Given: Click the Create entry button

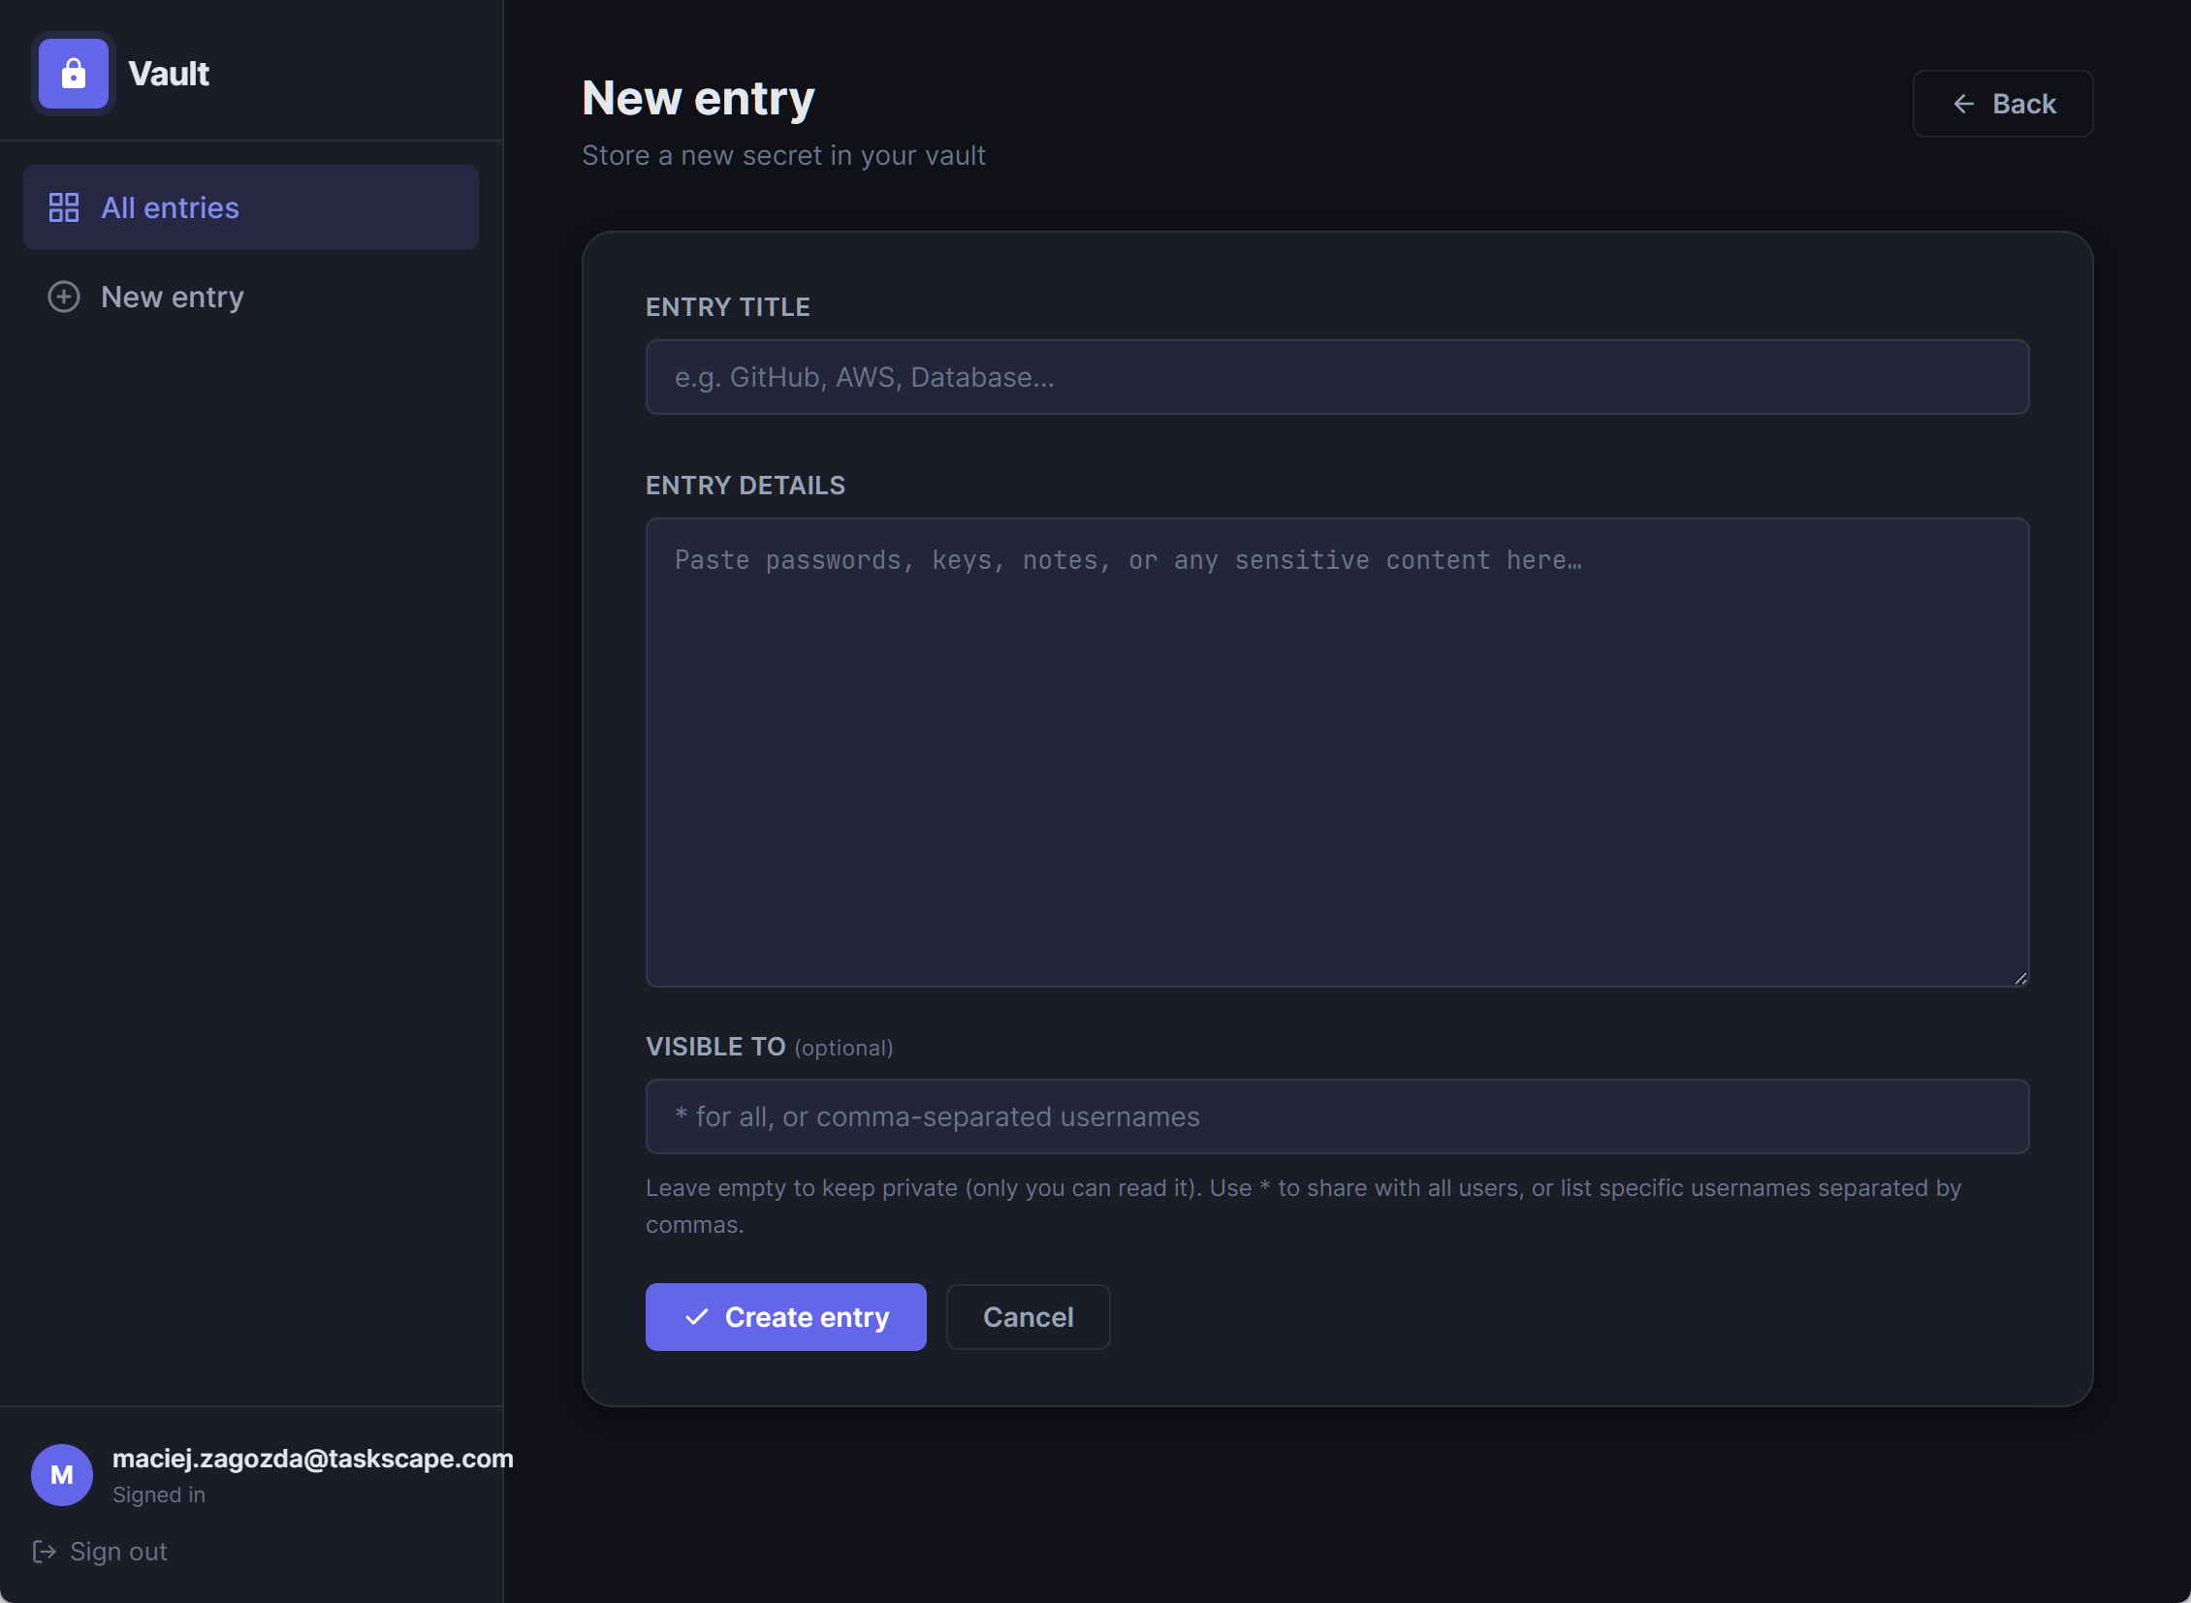Looking at the screenshot, I should click(785, 1317).
